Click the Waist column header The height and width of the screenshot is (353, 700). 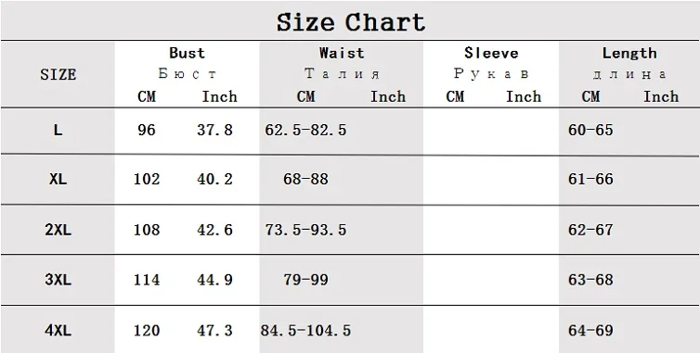342,53
